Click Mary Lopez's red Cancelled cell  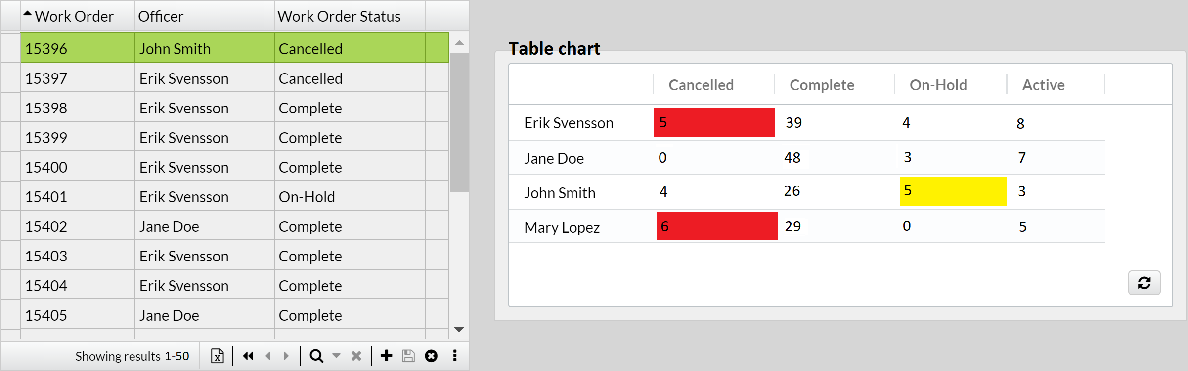coord(716,226)
